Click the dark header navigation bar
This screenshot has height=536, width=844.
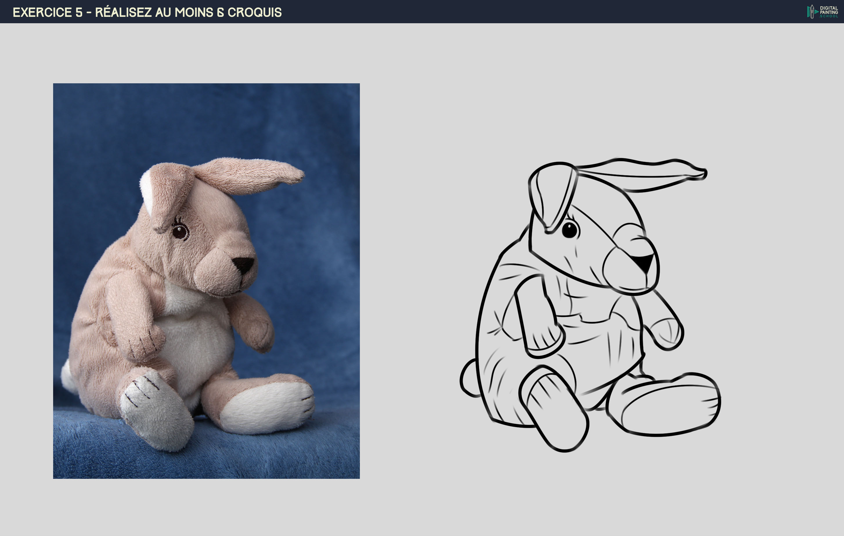[x=421, y=12]
